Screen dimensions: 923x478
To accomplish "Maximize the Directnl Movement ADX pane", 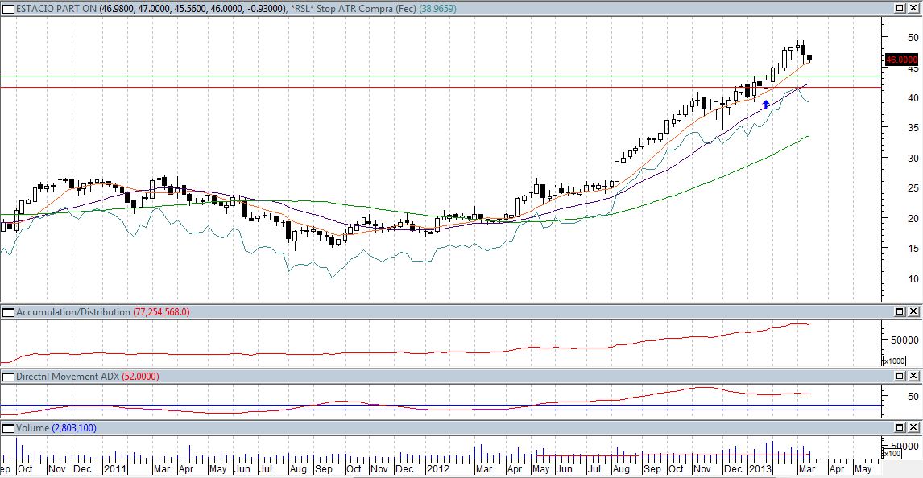I will click(901, 376).
